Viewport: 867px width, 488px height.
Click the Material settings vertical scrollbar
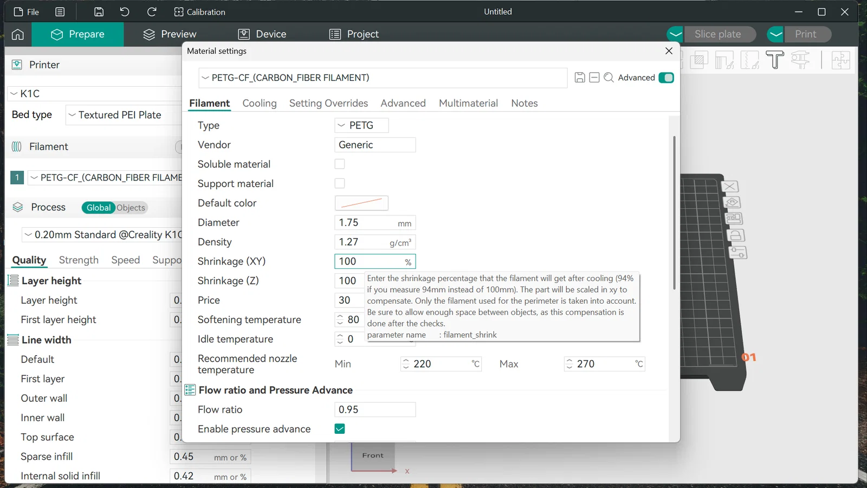pyautogui.click(x=674, y=213)
